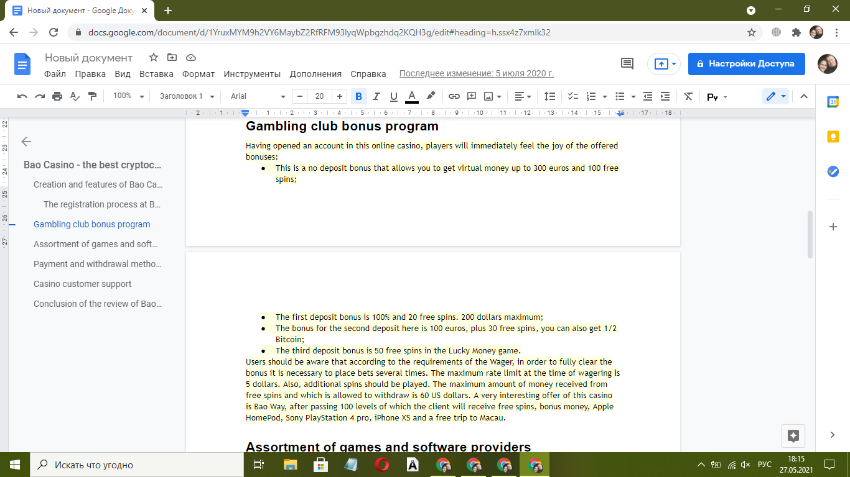Open the Формат menu

point(198,74)
